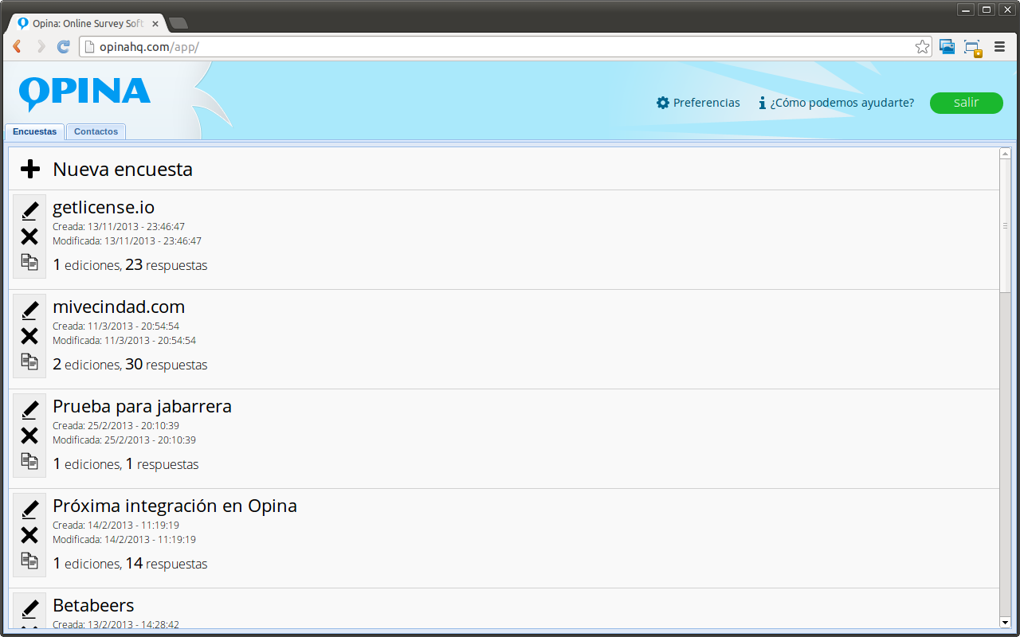This screenshot has width=1020, height=637.
Task: Click the green salir button
Action: tap(966, 103)
